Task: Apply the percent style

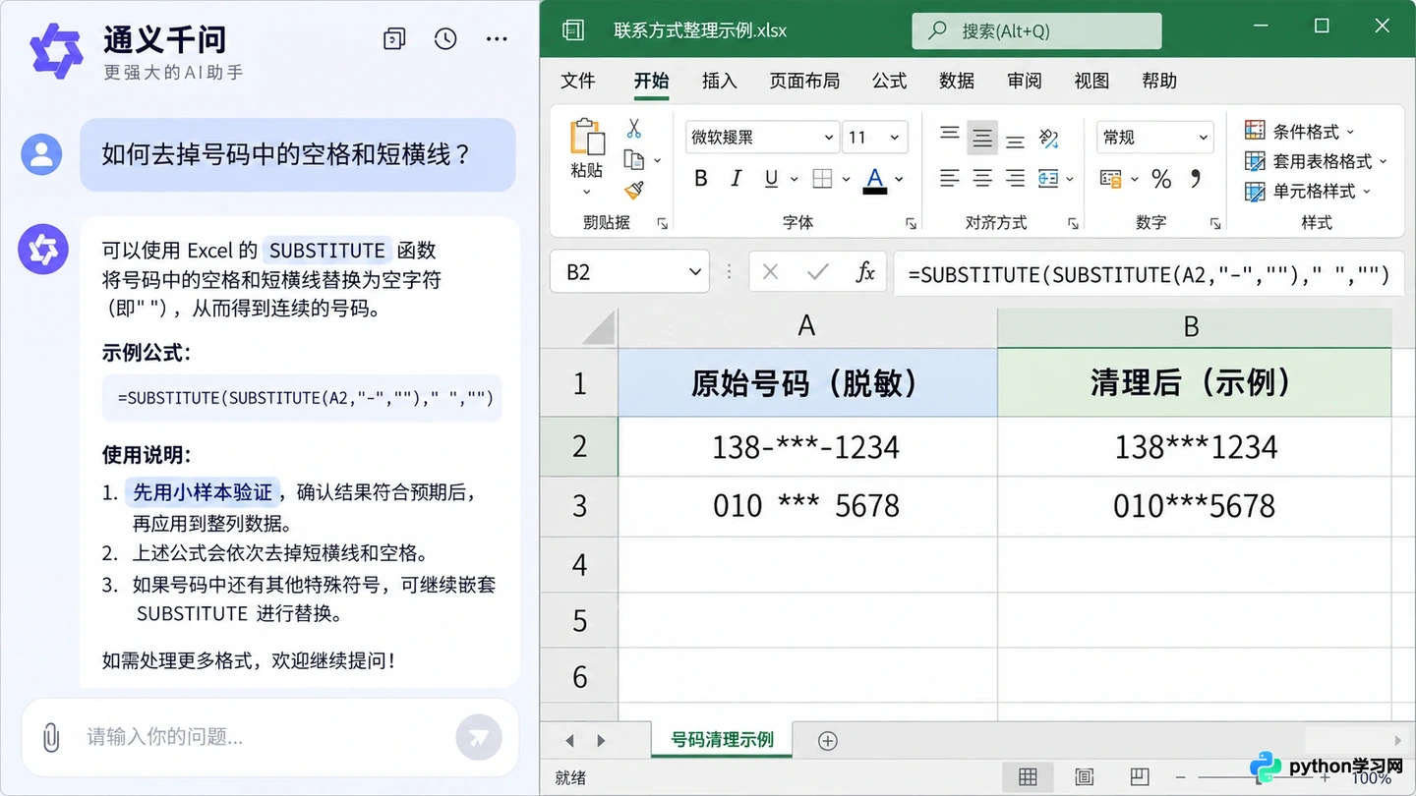Action: pyautogui.click(x=1161, y=179)
